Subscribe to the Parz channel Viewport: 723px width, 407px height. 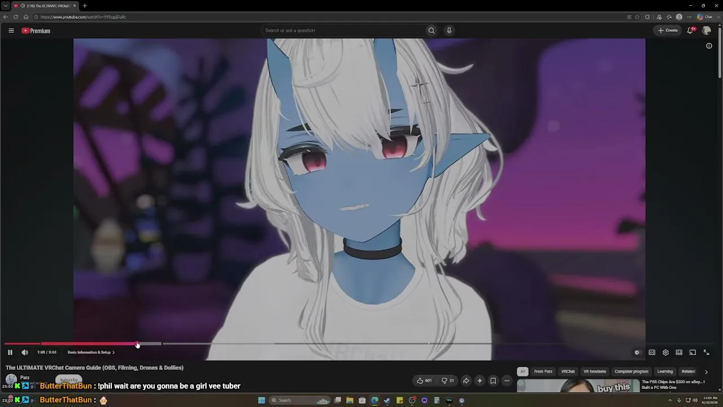[x=68, y=380]
